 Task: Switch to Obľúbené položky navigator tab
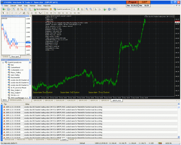(16, 100)
